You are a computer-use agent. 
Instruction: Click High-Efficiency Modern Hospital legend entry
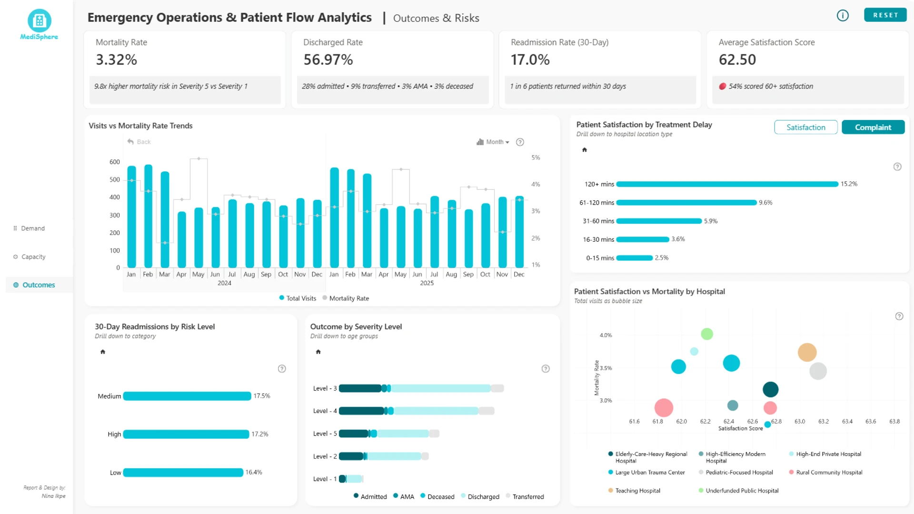click(x=732, y=457)
